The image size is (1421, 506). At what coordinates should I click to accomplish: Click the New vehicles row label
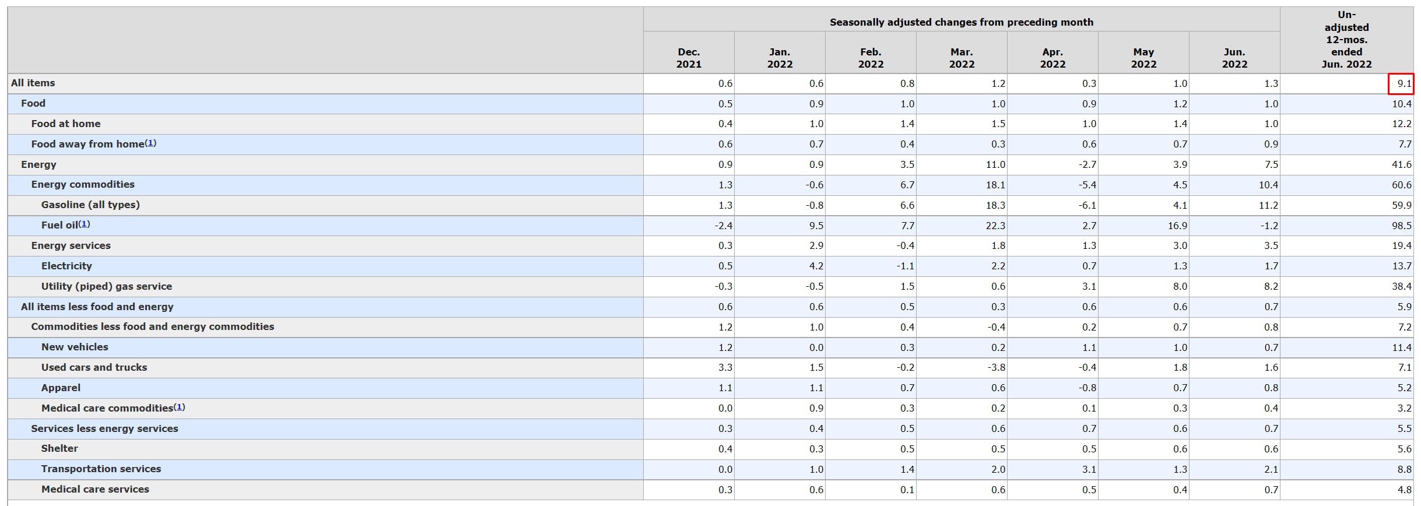click(75, 347)
